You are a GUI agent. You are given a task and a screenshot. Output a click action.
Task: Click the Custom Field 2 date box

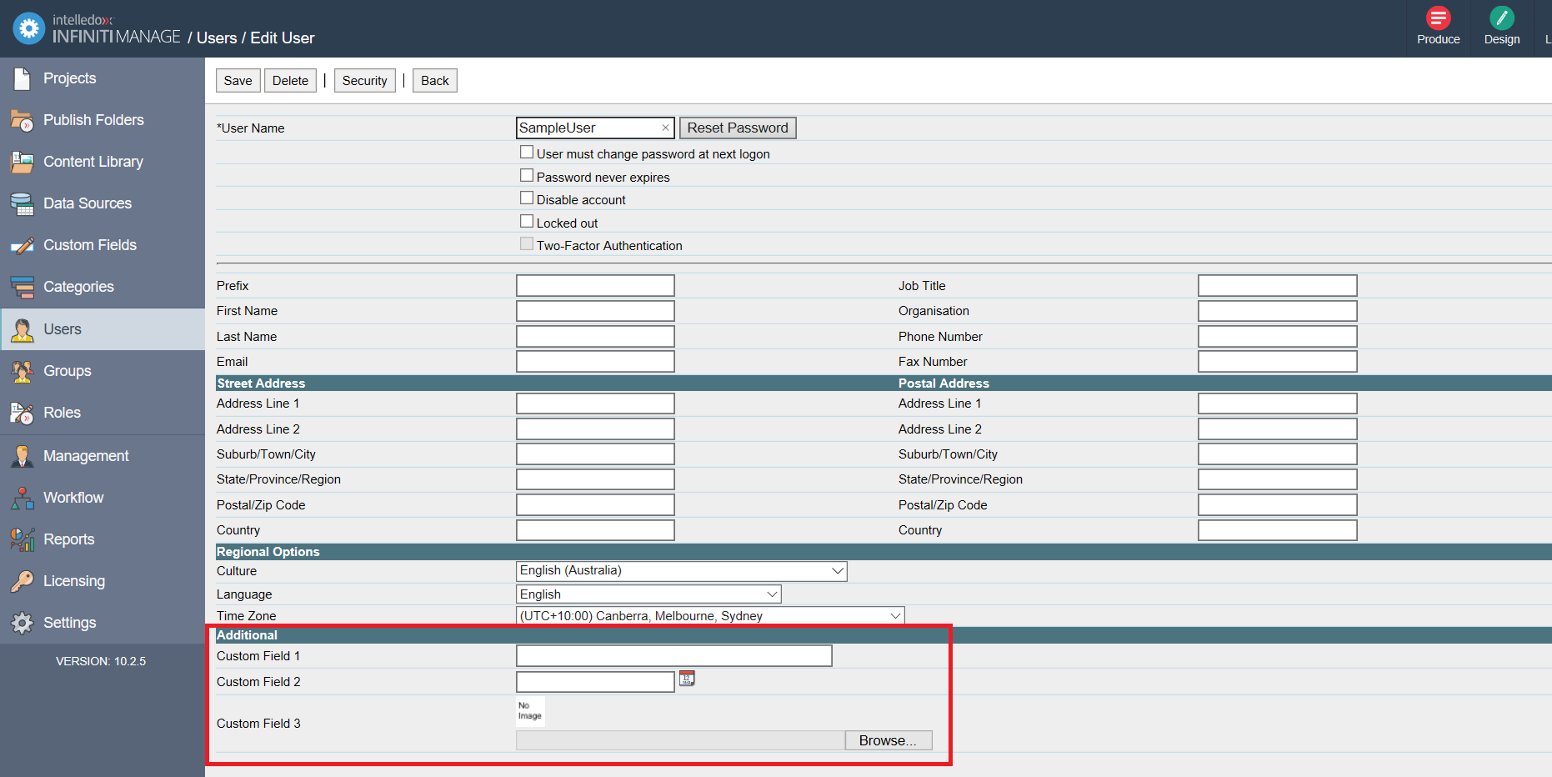click(595, 682)
